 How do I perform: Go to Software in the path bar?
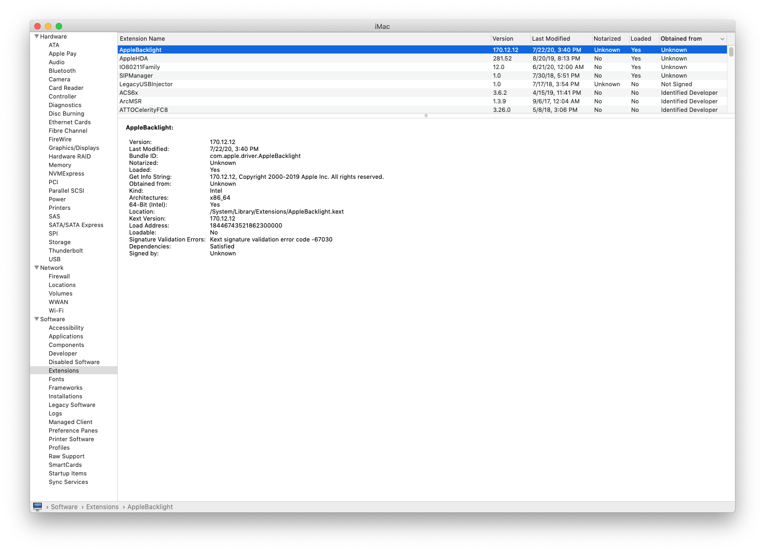click(x=64, y=507)
